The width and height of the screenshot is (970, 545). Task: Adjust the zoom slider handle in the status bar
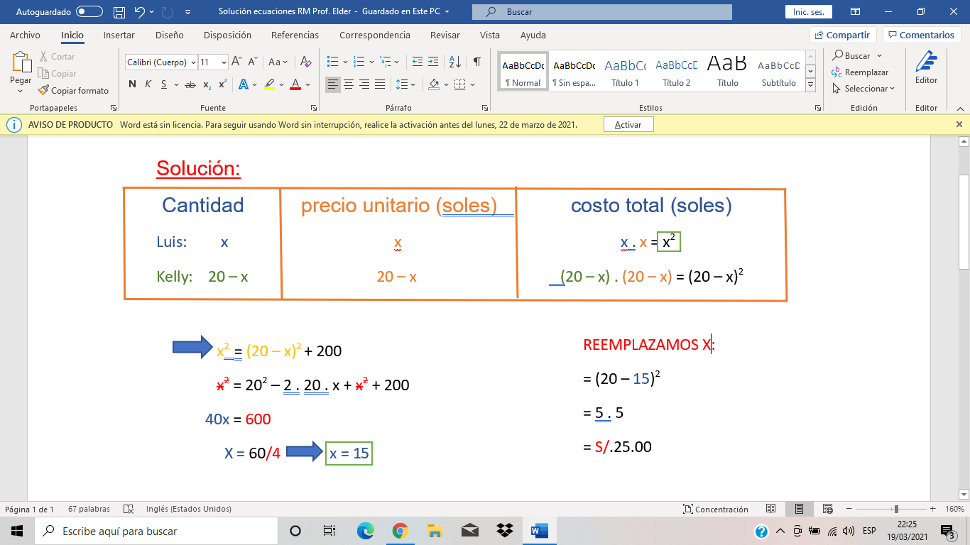tap(896, 509)
